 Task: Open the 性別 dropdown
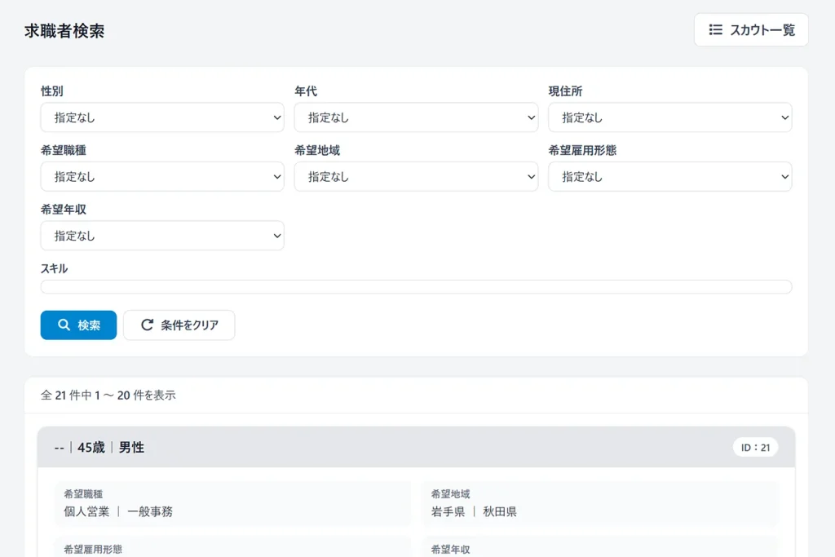pyautogui.click(x=162, y=117)
